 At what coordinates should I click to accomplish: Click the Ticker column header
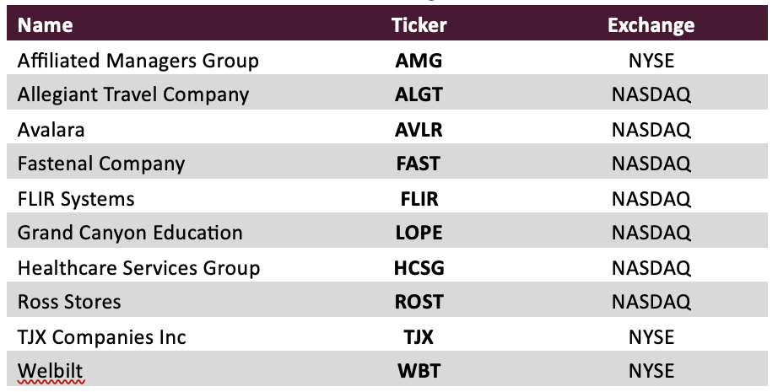419,25
